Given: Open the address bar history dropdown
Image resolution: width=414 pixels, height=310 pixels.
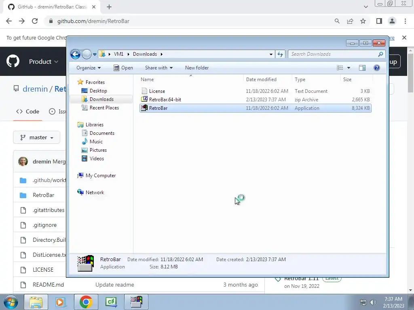Looking at the screenshot, I should pyautogui.click(x=271, y=54).
